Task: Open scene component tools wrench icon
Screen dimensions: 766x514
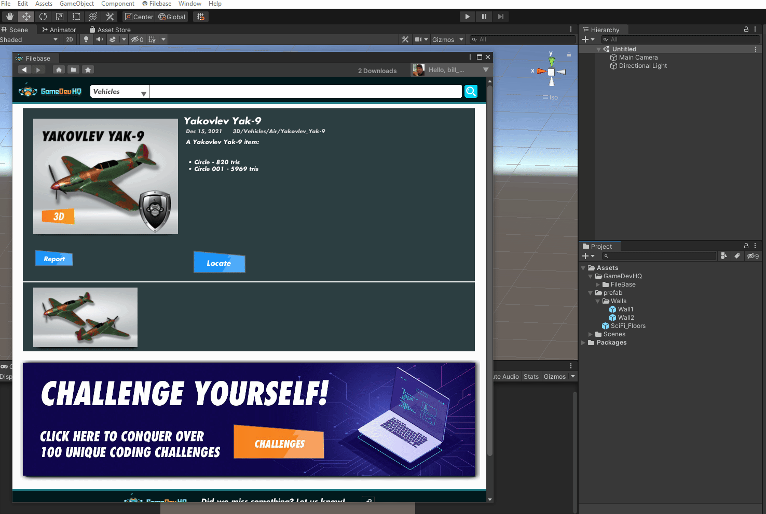Action: pyautogui.click(x=405, y=39)
